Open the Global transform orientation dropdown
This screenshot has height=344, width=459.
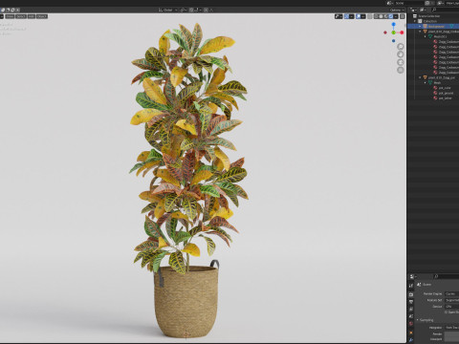(167, 10)
